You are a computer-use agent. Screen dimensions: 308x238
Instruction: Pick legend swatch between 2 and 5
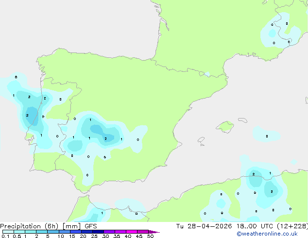[x=42, y=232]
